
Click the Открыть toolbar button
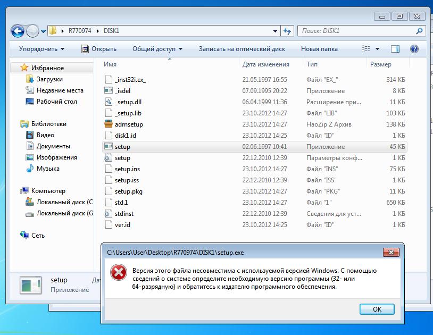[99, 49]
